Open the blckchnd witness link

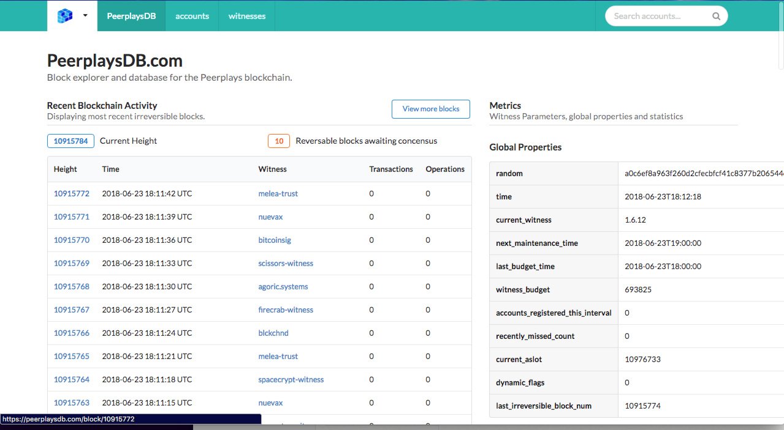tap(273, 333)
